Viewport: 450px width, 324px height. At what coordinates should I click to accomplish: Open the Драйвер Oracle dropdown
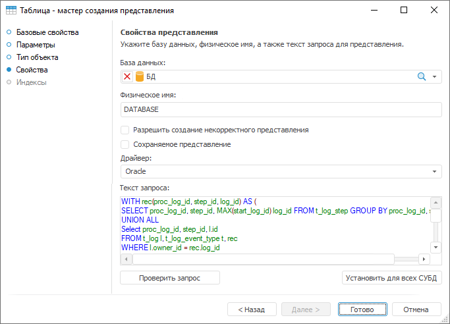coord(435,171)
